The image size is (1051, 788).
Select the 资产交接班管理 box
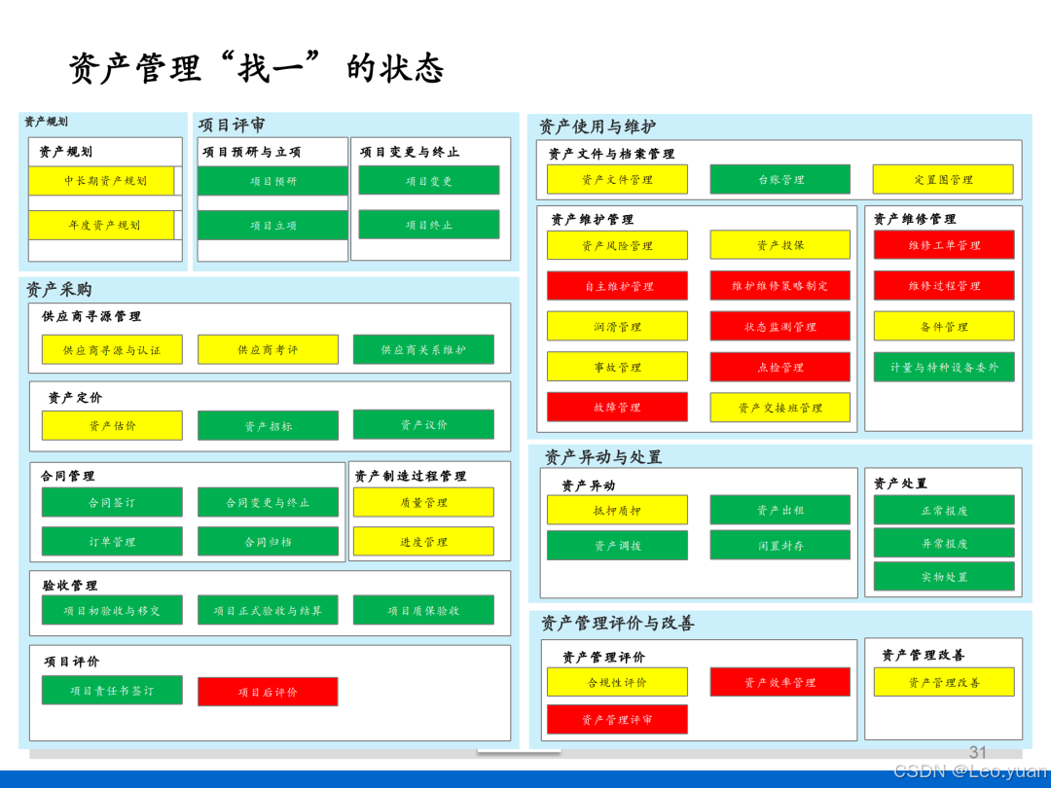coord(780,408)
